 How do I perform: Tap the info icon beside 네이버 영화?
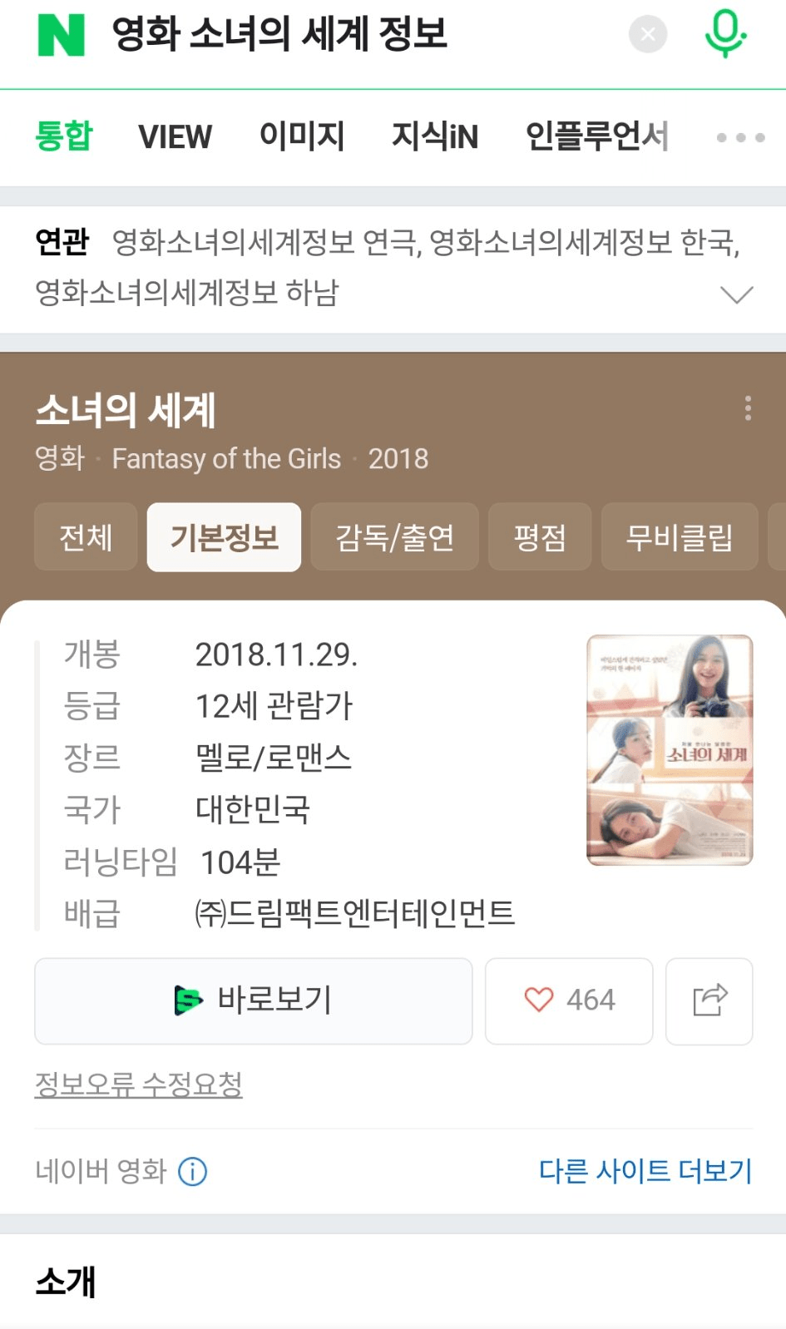[x=193, y=1172]
